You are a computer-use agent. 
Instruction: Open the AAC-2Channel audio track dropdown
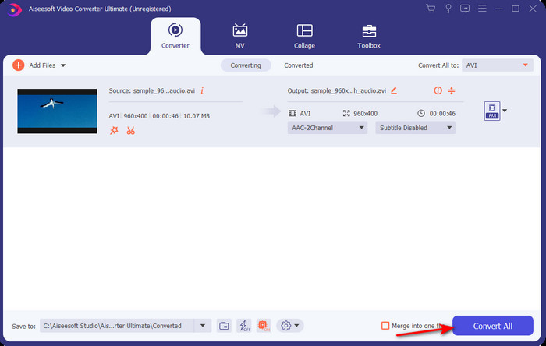328,128
